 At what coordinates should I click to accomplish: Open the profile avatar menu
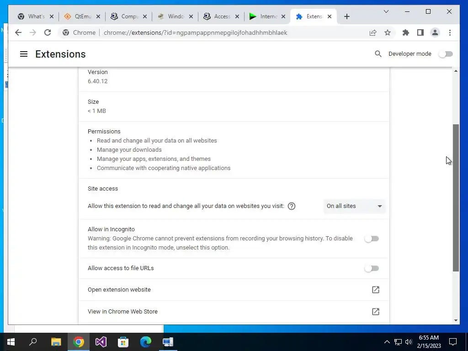pyautogui.click(x=435, y=32)
